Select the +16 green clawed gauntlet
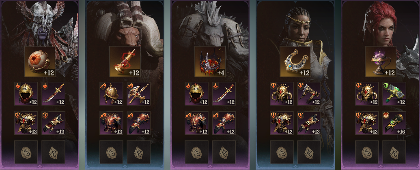Viewport: 420px width, 170px height. [394, 123]
